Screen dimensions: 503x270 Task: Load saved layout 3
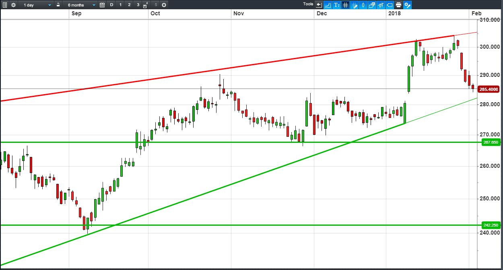click(138, 5)
